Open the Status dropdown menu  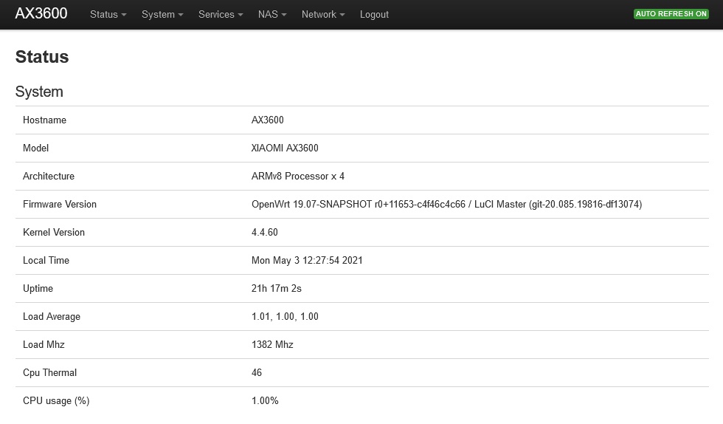(x=108, y=14)
